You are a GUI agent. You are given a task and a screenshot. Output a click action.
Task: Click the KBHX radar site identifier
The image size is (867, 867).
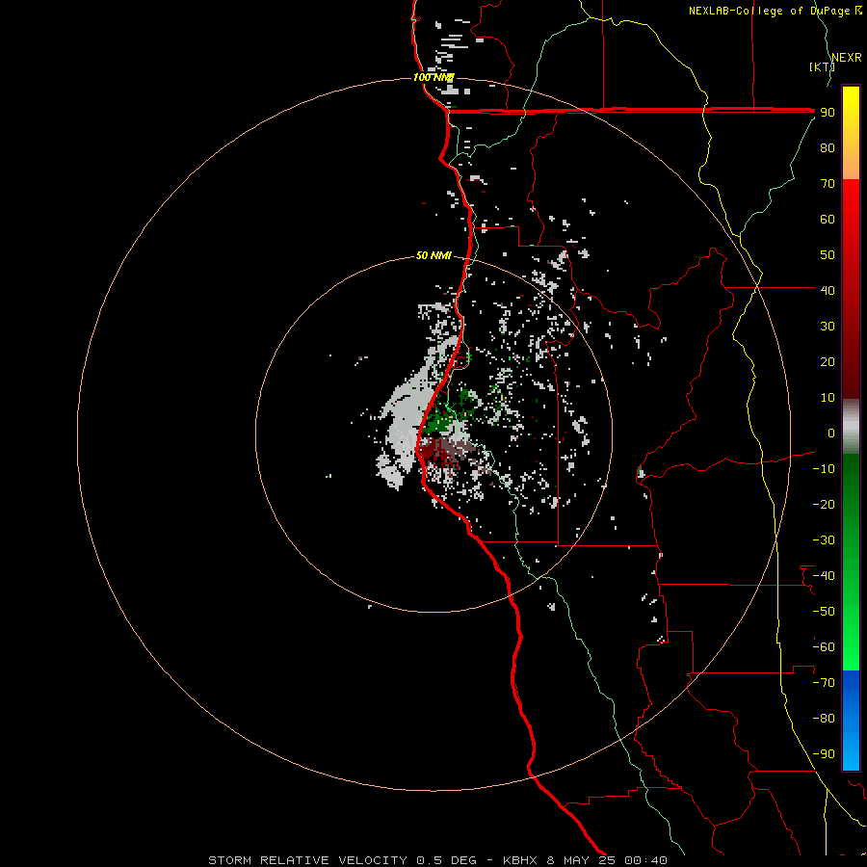(x=520, y=860)
